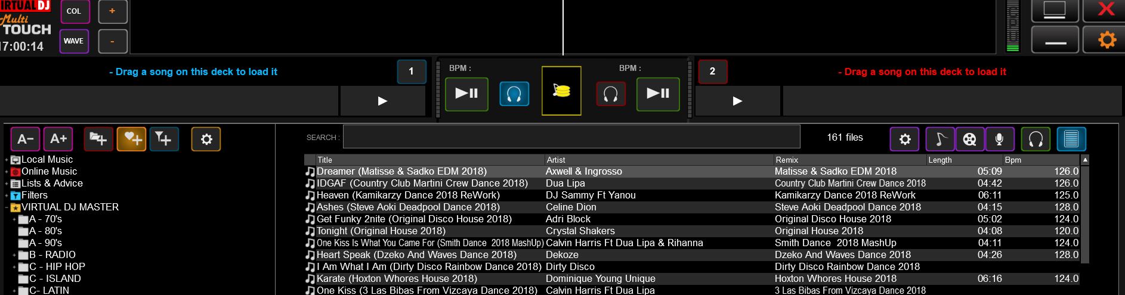The height and width of the screenshot is (295, 1125).
Task: Click artist Calvin Harris Ft Dua Lipa & Rihanna
Action: point(624,243)
